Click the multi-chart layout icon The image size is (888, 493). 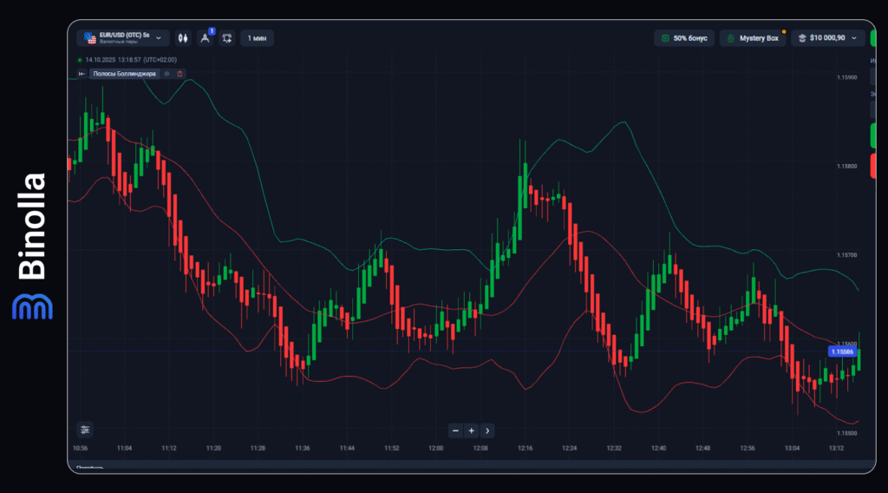point(227,38)
